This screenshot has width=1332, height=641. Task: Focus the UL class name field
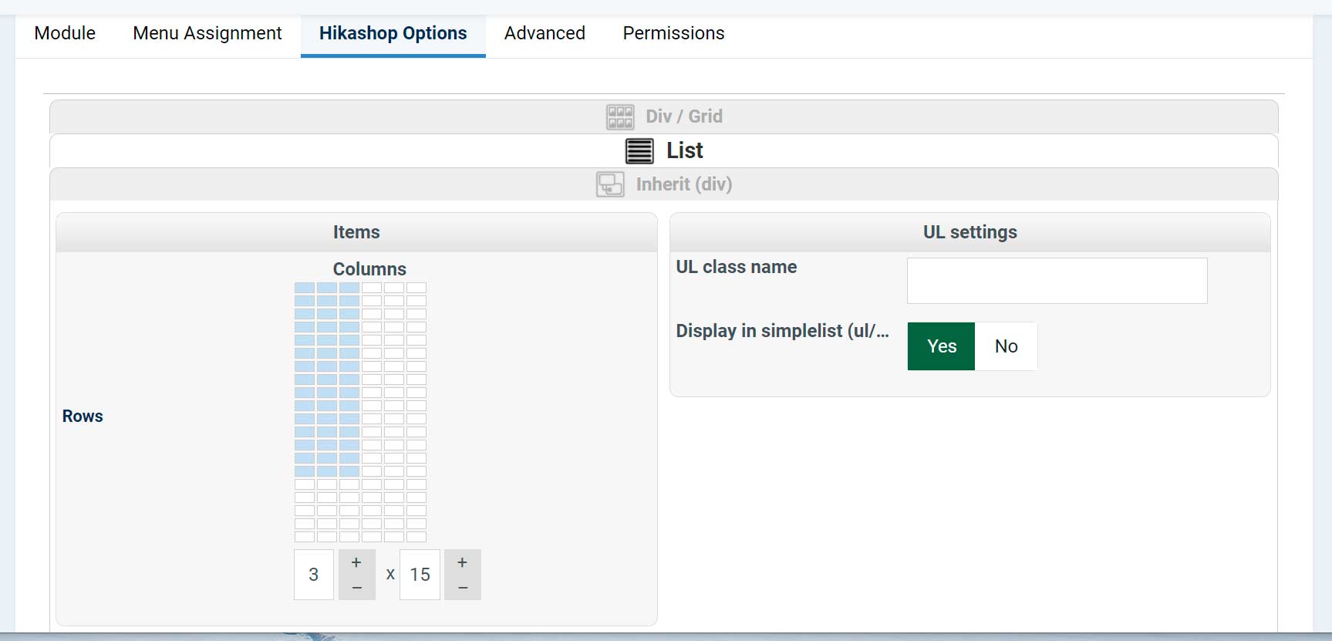(1057, 281)
